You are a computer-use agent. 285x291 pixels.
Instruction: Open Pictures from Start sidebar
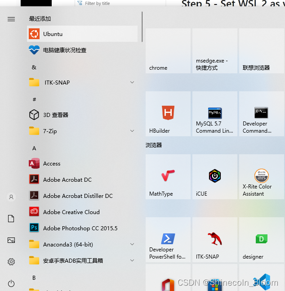pyautogui.click(x=11, y=240)
